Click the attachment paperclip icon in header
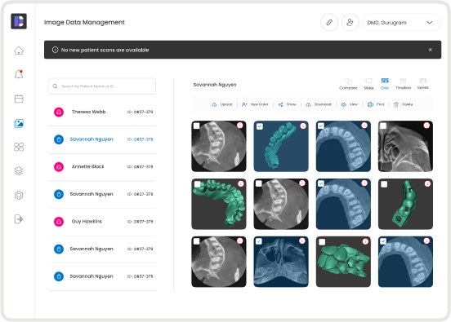451x322 pixels. (x=329, y=22)
